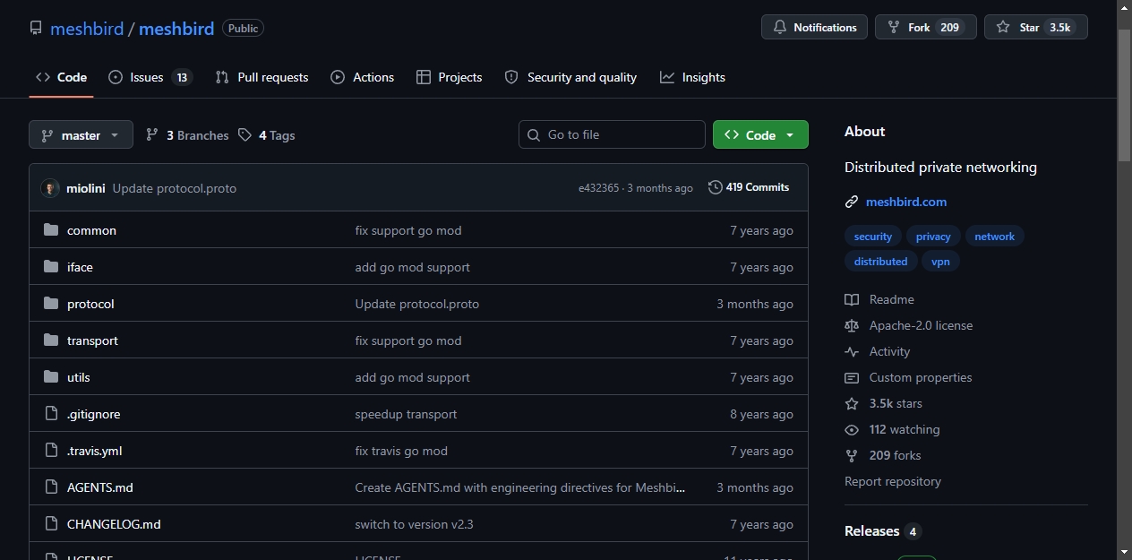
Task: Click the magnifier icon in Go to file
Action: click(534, 135)
